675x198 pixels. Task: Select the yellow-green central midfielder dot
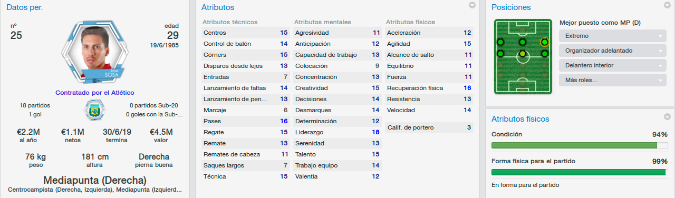pyautogui.click(x=522, y=54)
